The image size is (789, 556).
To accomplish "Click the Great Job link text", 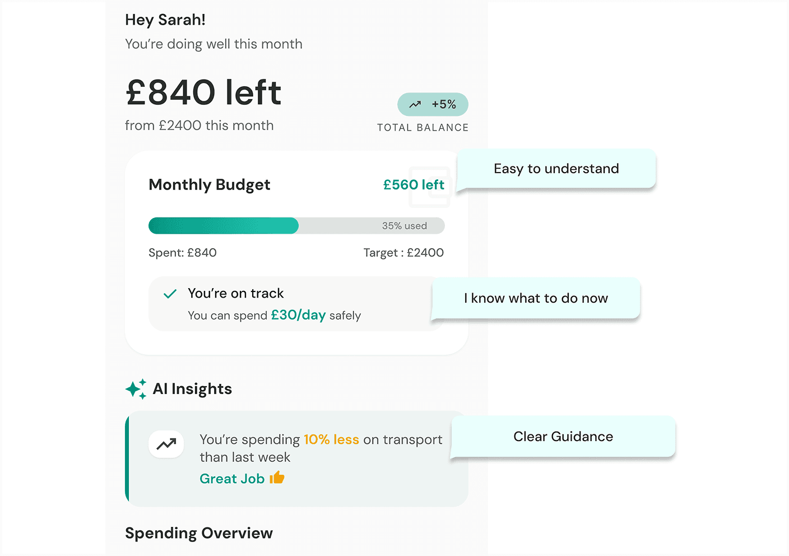I will click(232, 479).
